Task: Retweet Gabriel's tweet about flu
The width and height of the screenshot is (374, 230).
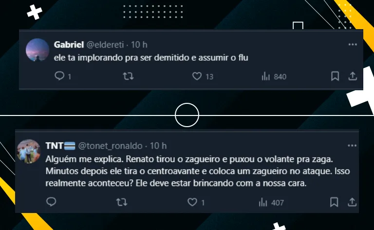Action: (128, 76)
